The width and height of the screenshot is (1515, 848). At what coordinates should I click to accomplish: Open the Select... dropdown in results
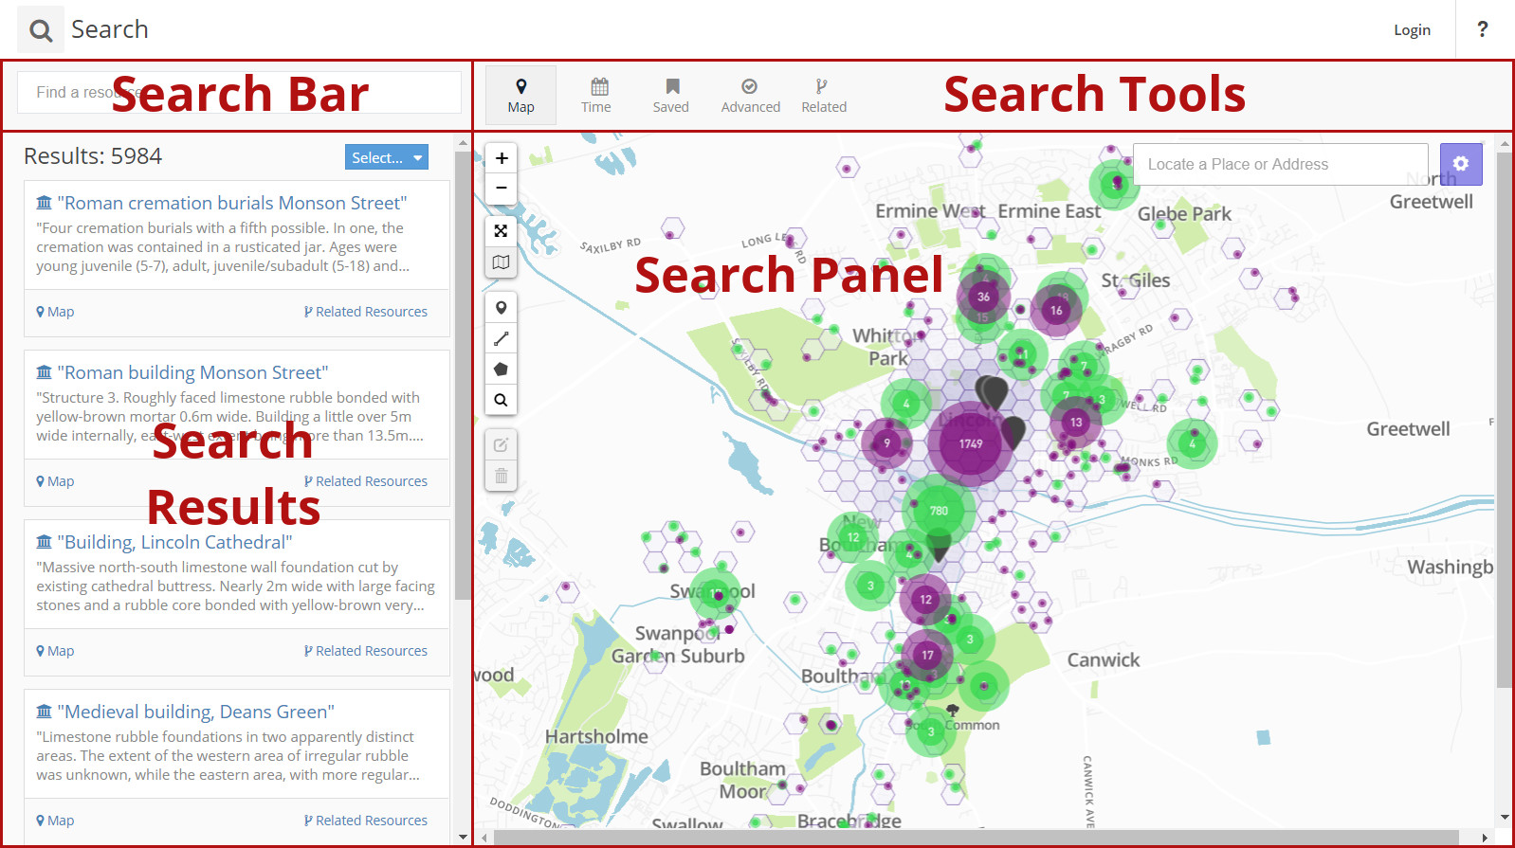coord(386,157)
